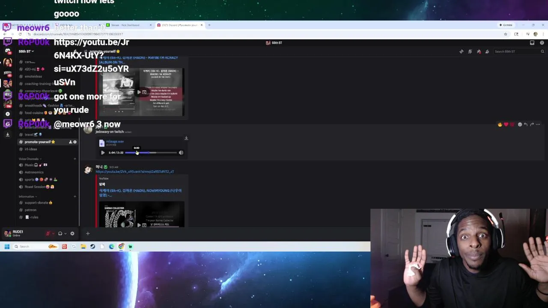Open Gemini in Chrome
The height and width of the screenshot is (308, 548).
pos(506,25)
